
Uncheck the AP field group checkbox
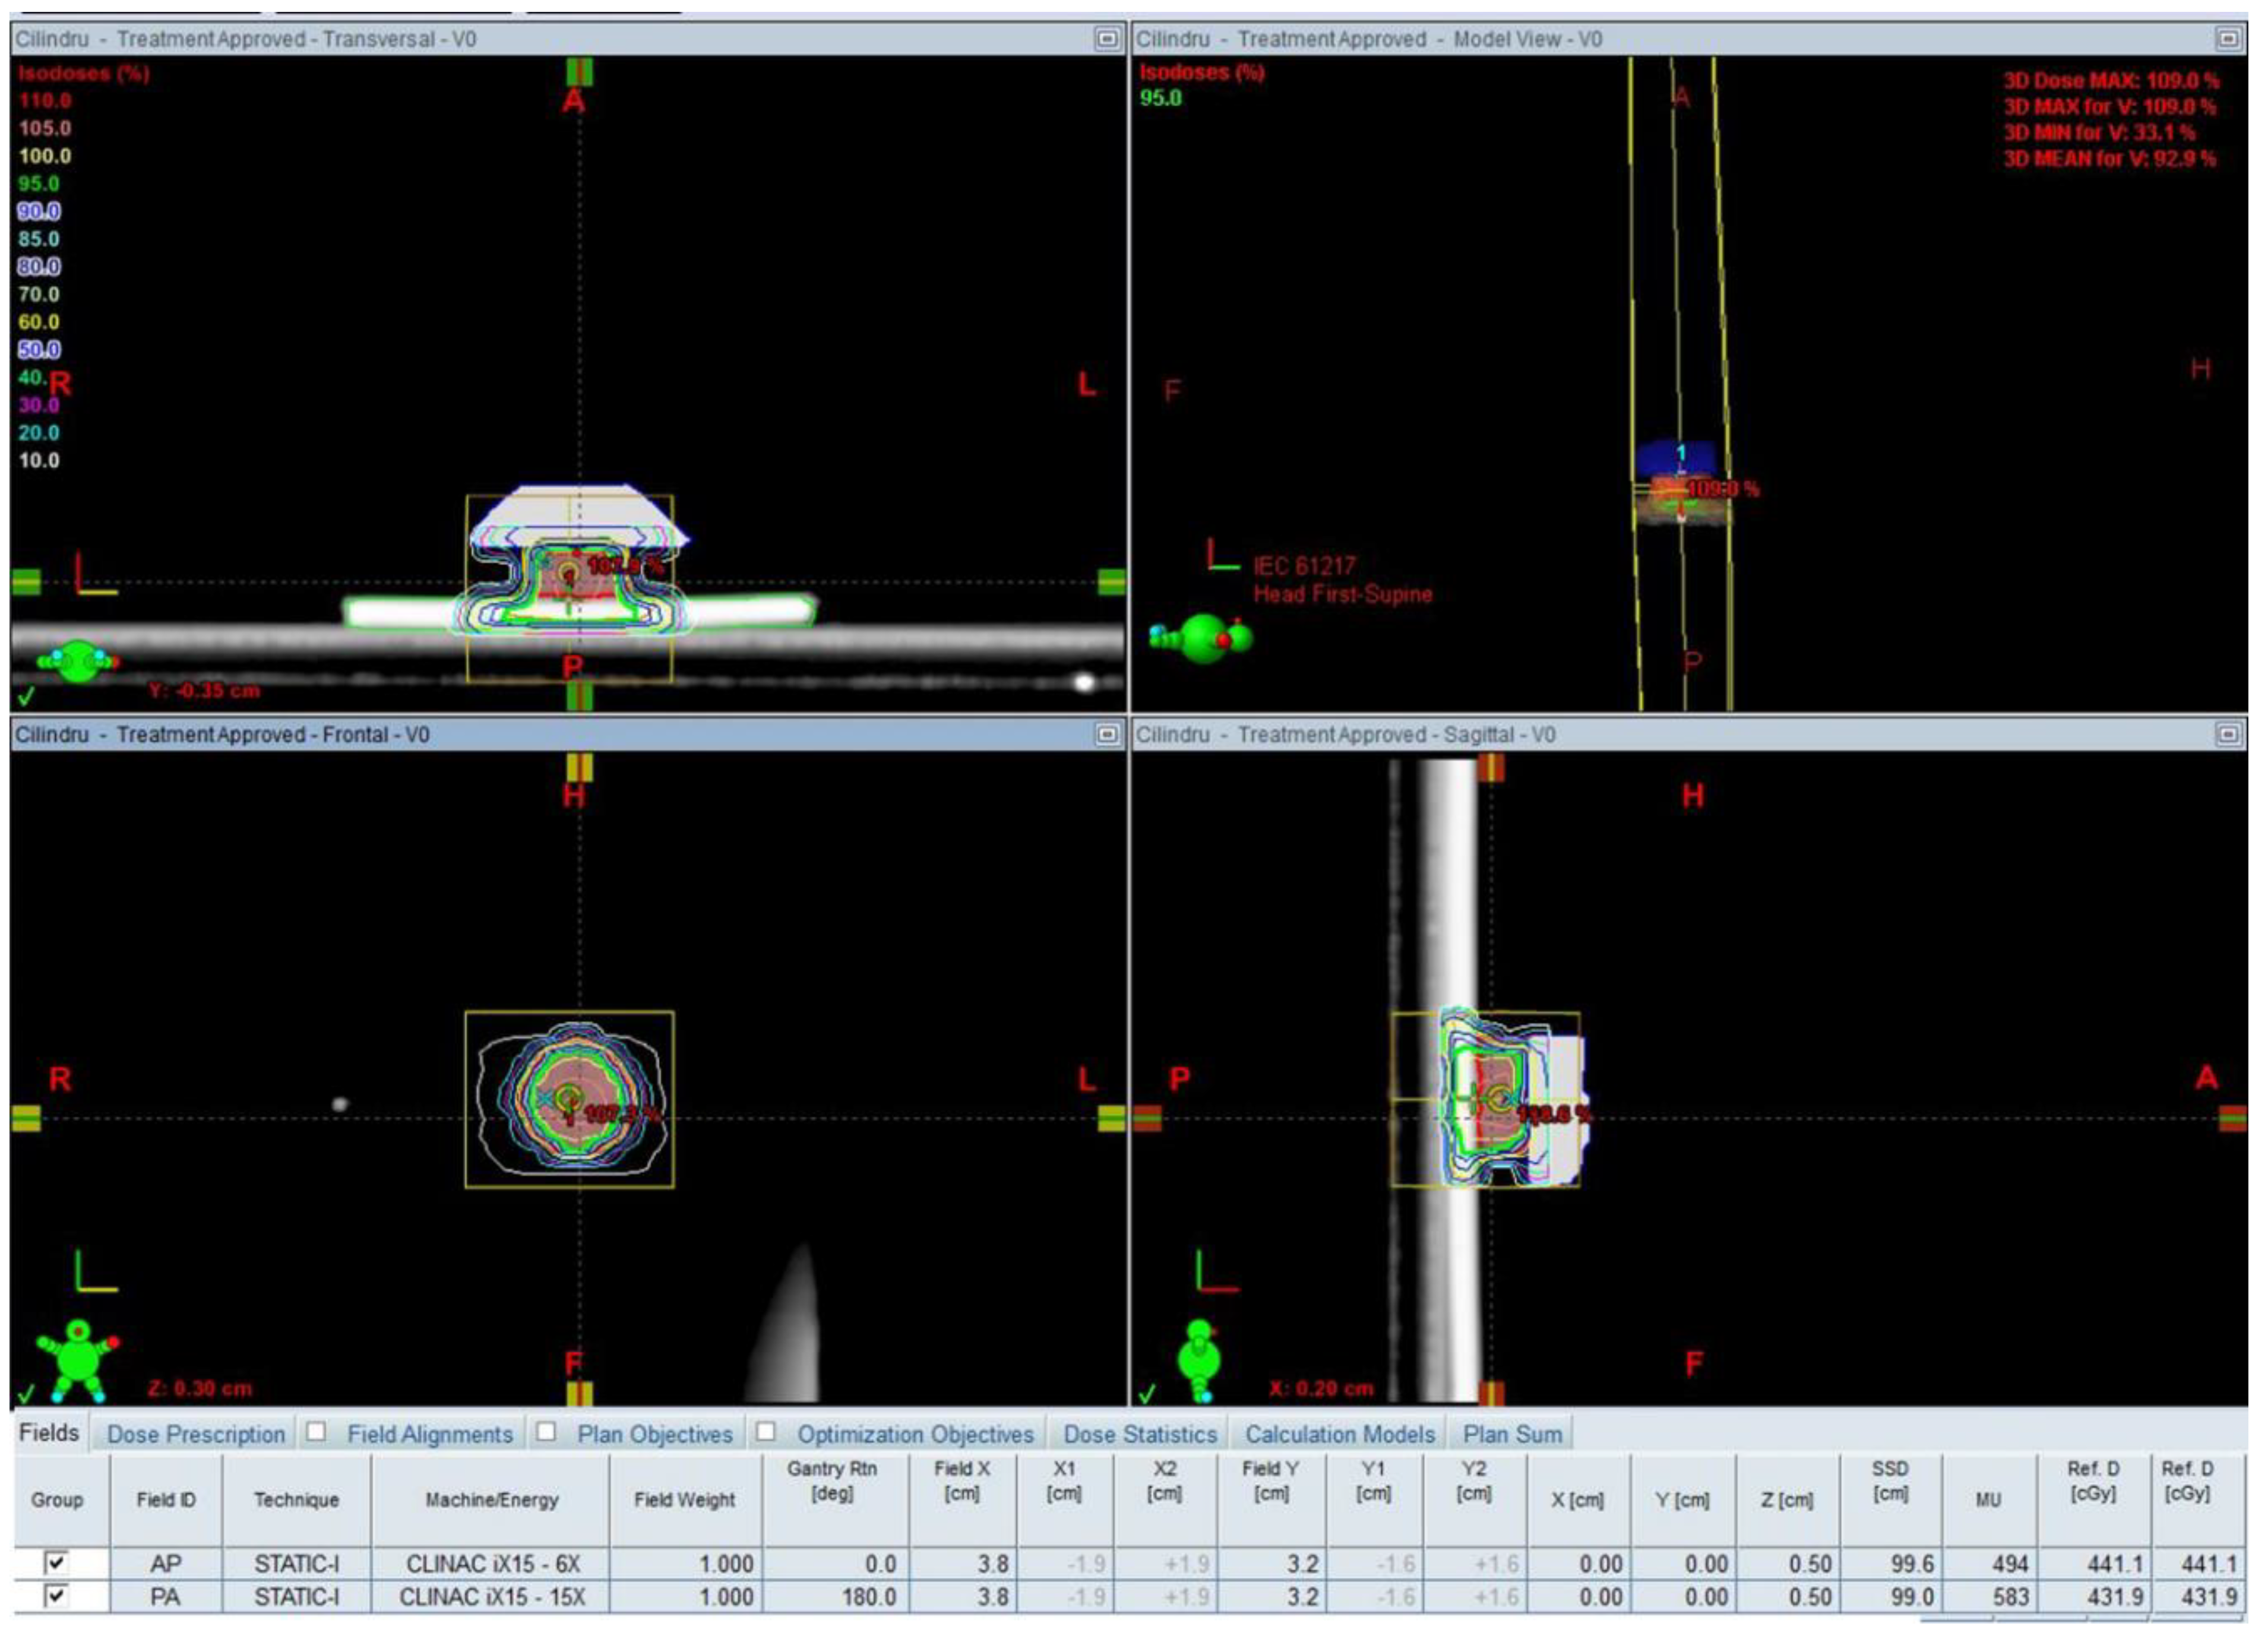(57, 1562)
